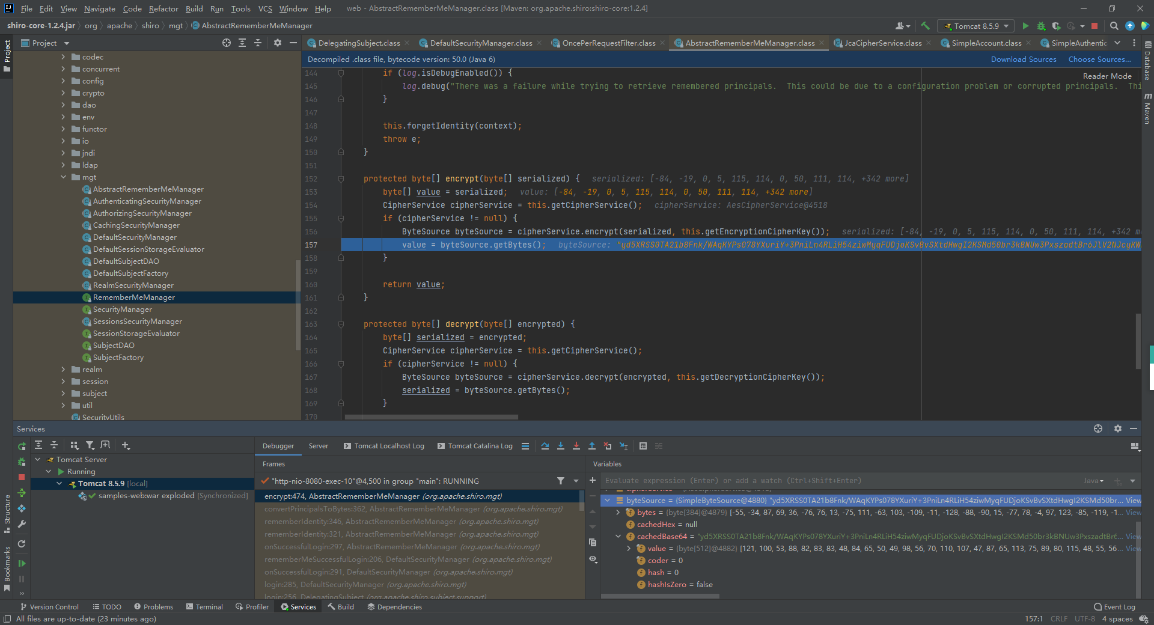Expand the session package folder
1154x625 pixels.
point(63,382)
